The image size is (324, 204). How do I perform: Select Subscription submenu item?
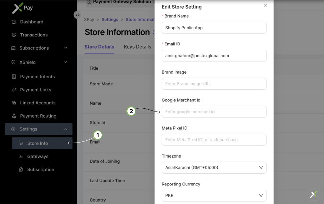[41, 169]
